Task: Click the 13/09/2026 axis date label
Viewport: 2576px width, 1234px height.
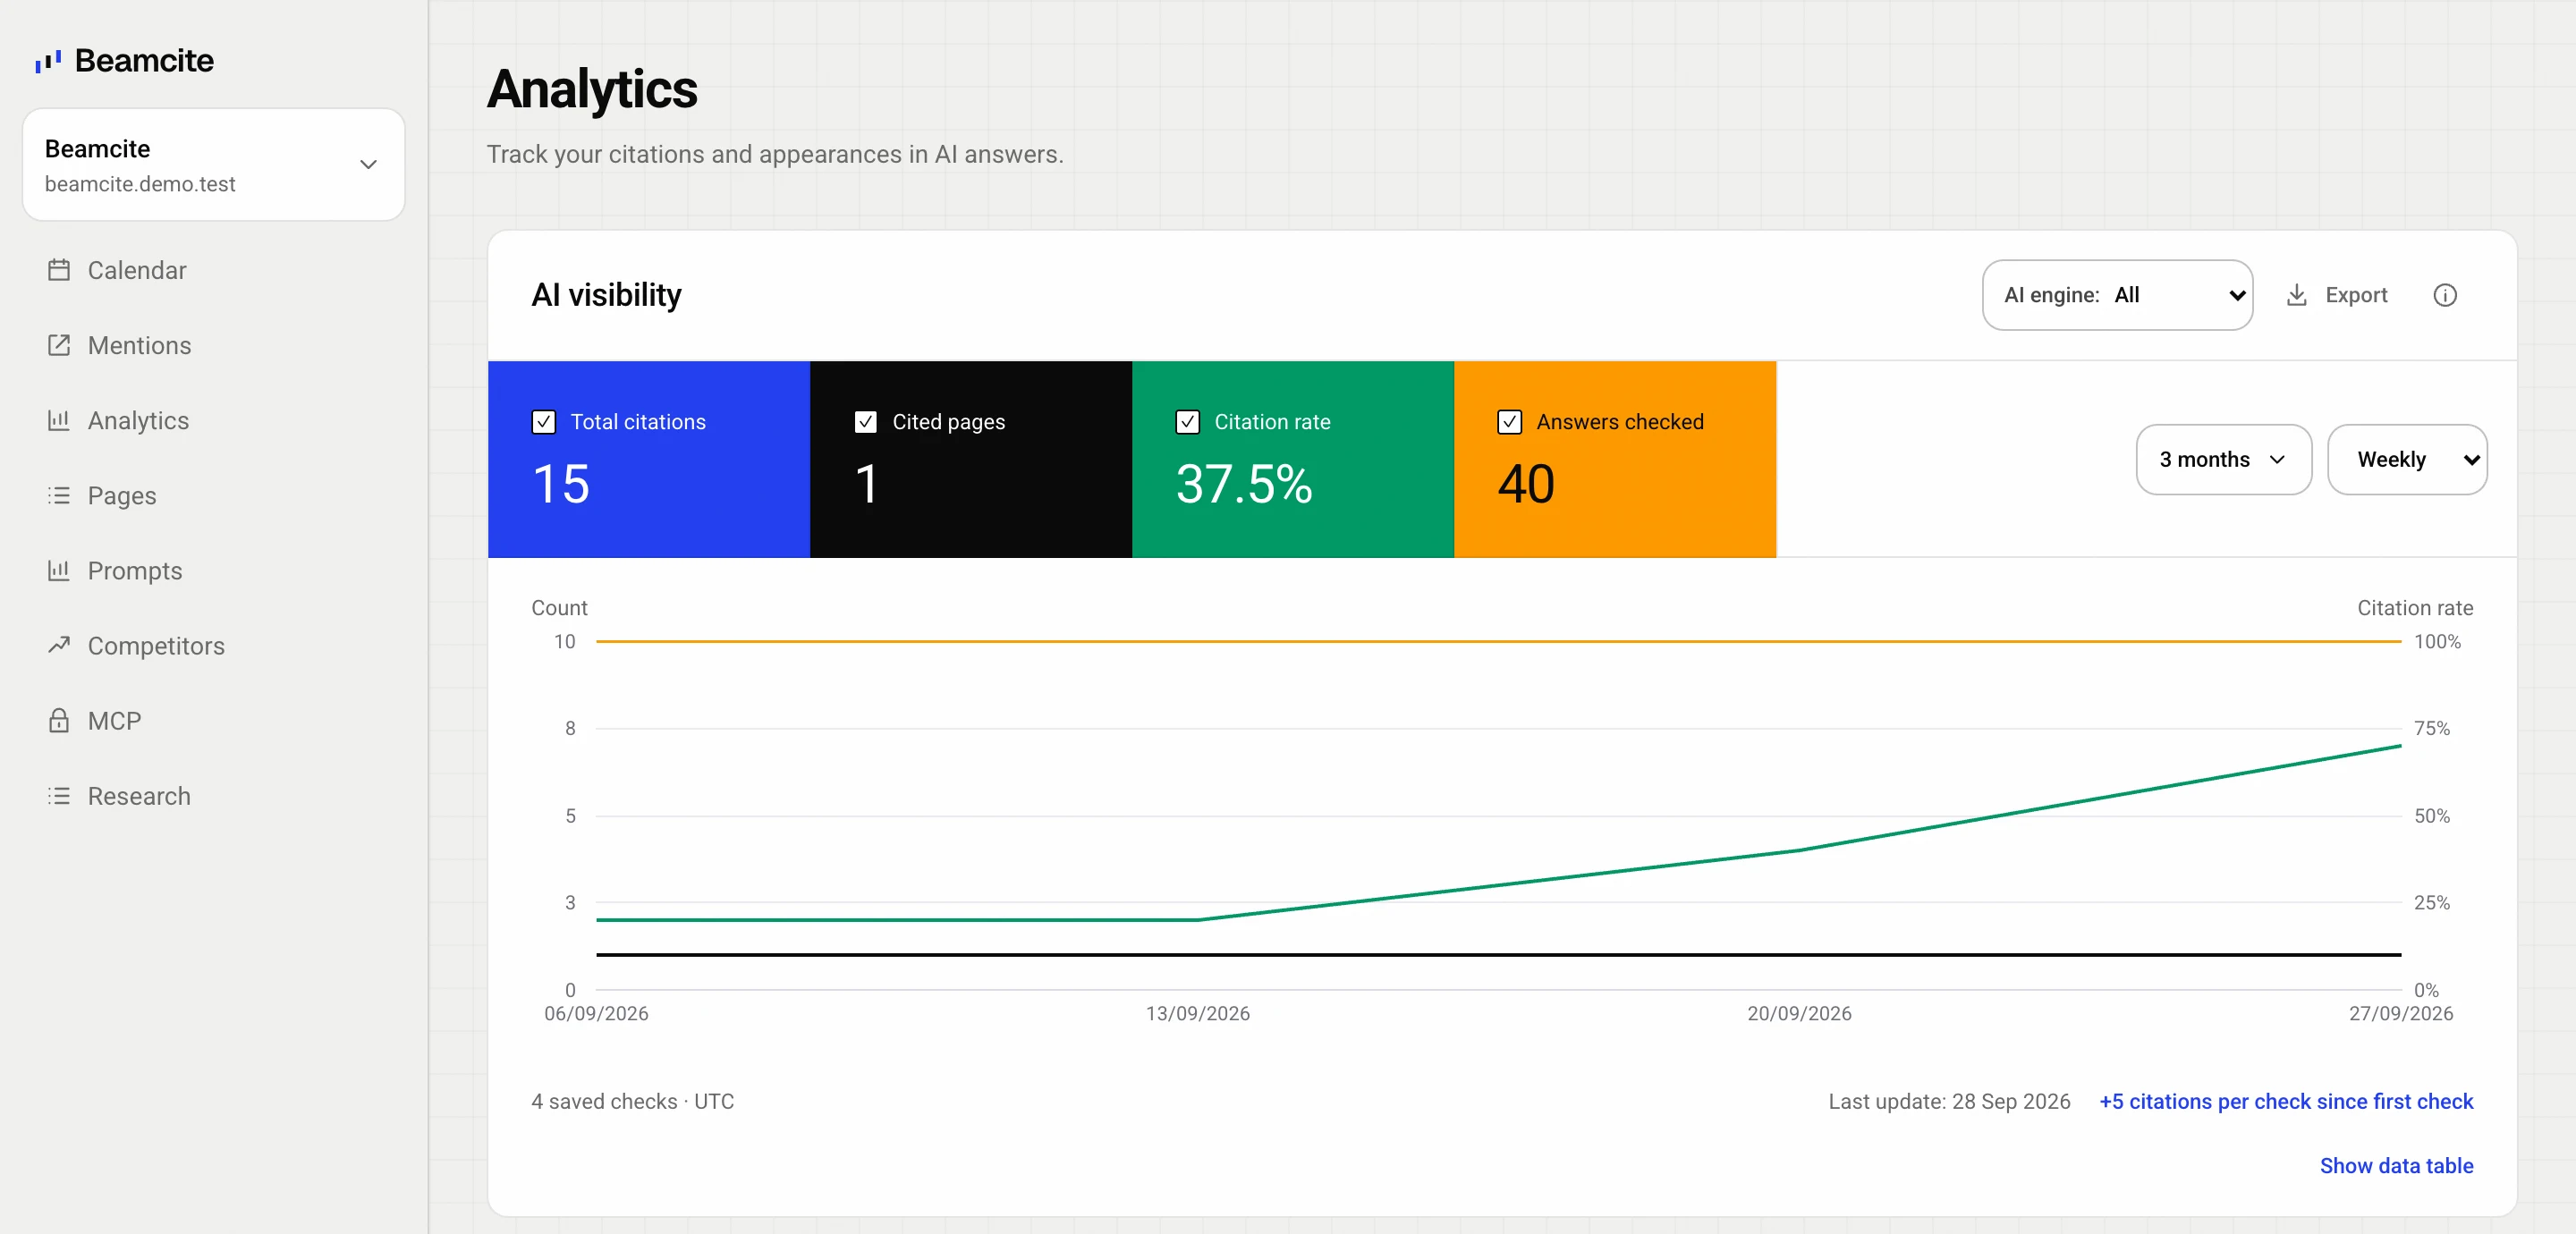Action: [x=1197, y=1013]
